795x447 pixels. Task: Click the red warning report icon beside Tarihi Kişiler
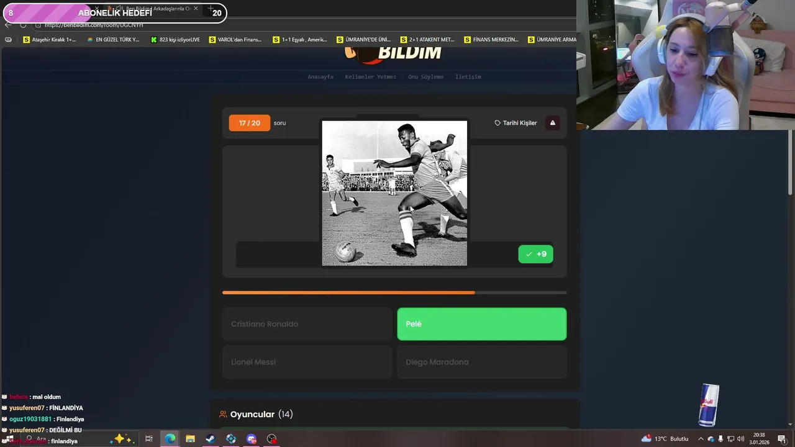coord(552,123)
